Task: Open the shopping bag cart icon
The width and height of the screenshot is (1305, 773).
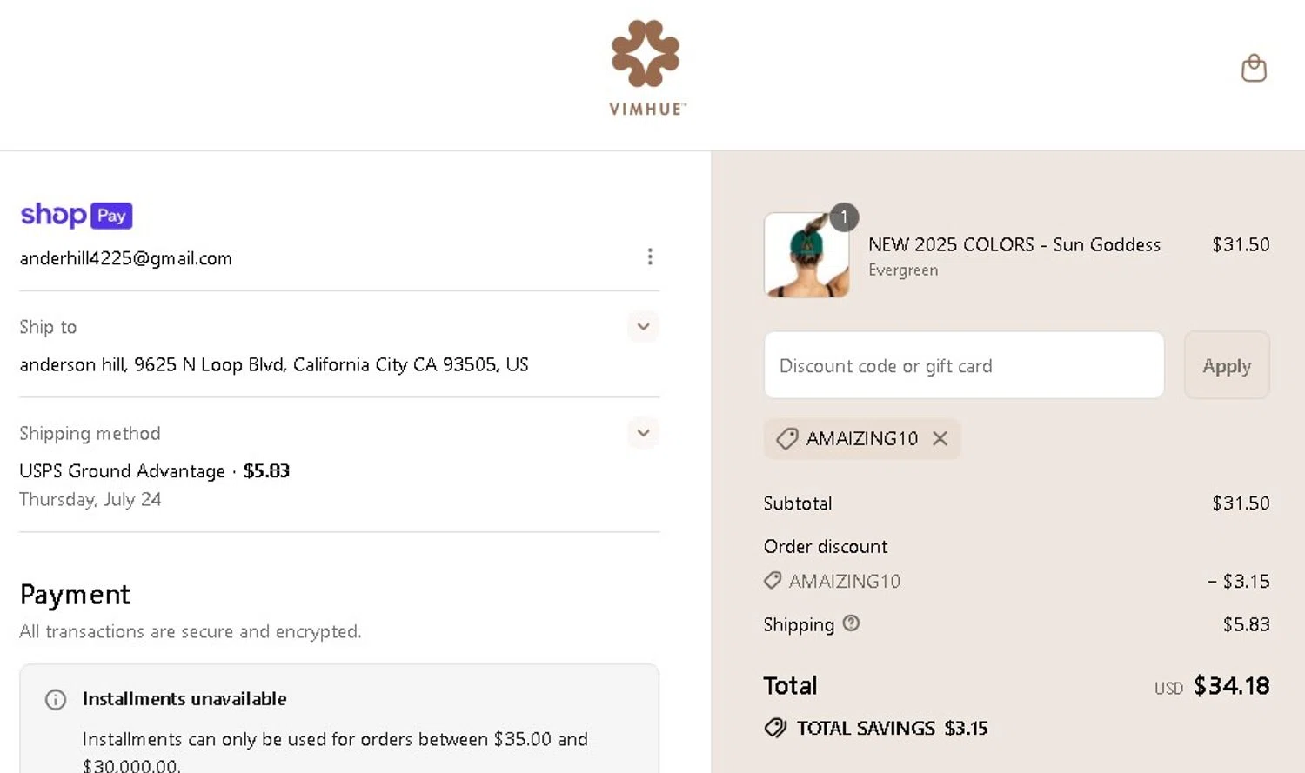Action: pos(1254,68)
